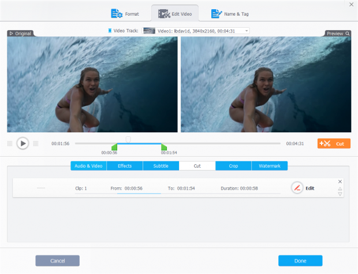Remove Clip 1 with its X icon
This screenshot has width=358, height=274.
[x=340, y=182]
